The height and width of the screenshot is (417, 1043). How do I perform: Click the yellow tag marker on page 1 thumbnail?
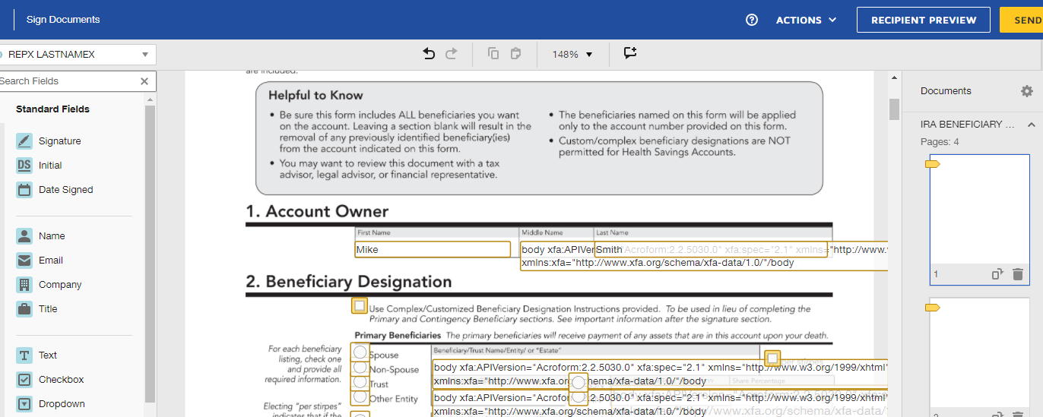tap(932, 164)
